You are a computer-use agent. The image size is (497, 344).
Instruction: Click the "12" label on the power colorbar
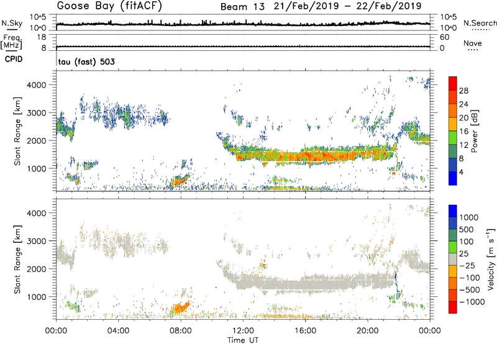463,145
